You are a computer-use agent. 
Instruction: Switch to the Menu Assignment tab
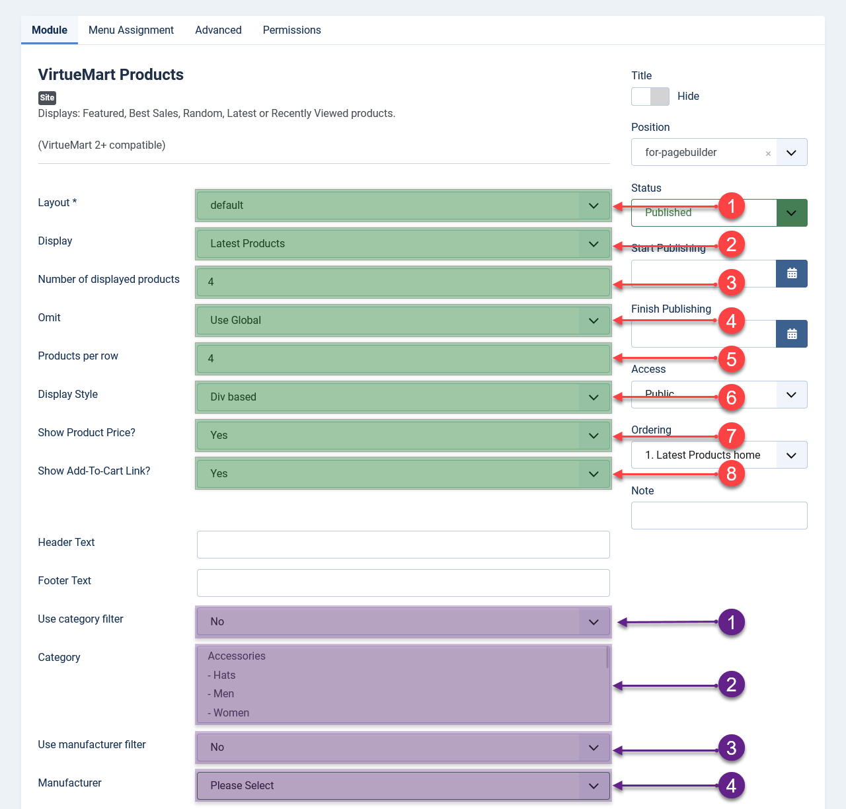pyautogui.click(x=131, y=30)
